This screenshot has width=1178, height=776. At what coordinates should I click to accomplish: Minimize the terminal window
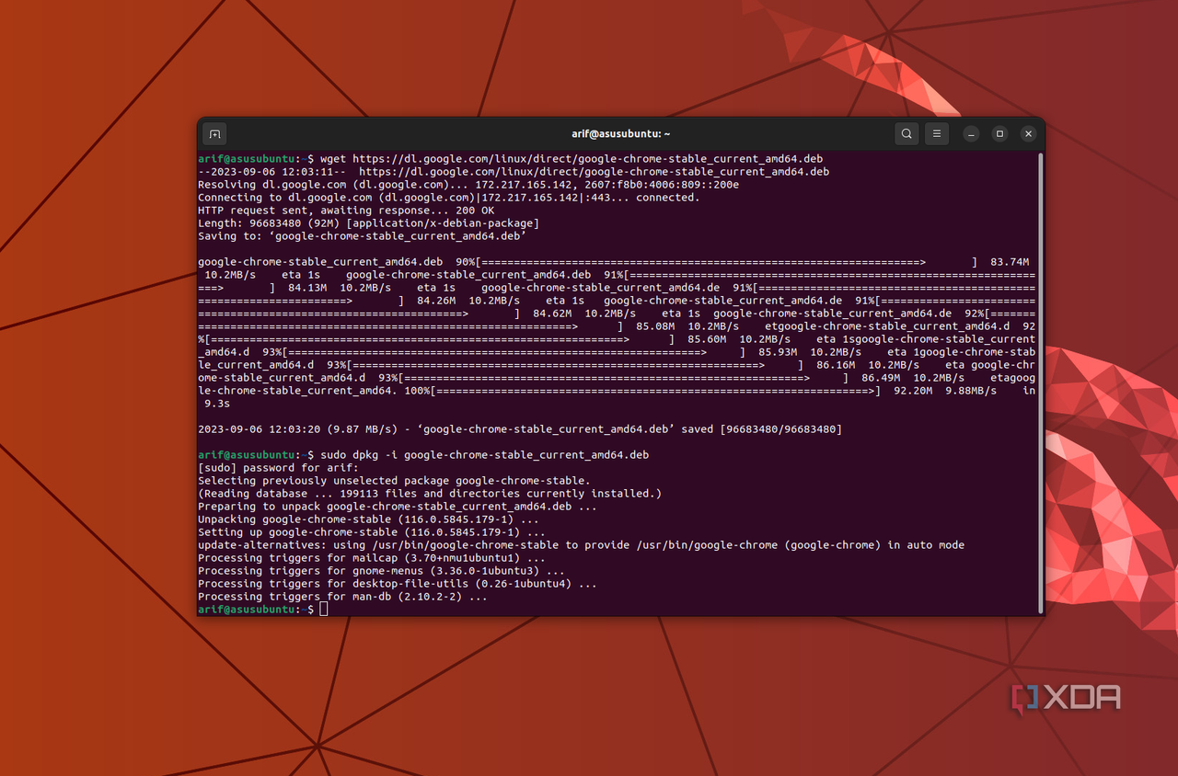pos(971,134)
